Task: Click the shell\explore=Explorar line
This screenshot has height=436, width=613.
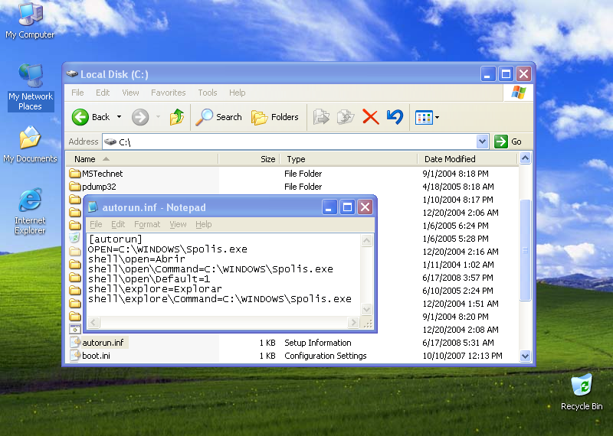Action: [x=155, y=289]
